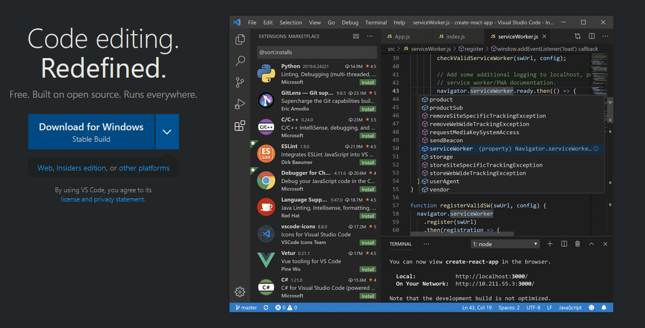The image size is (645, 328).
Task: Open the Selection menu
Action: tap(291, 23)
